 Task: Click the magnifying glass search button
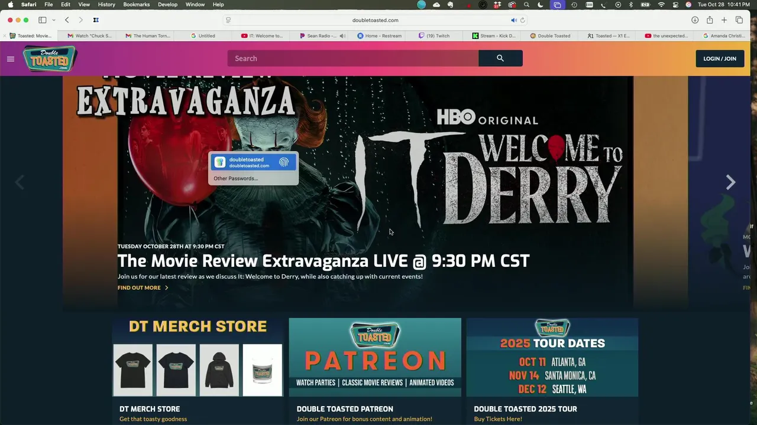500,58
